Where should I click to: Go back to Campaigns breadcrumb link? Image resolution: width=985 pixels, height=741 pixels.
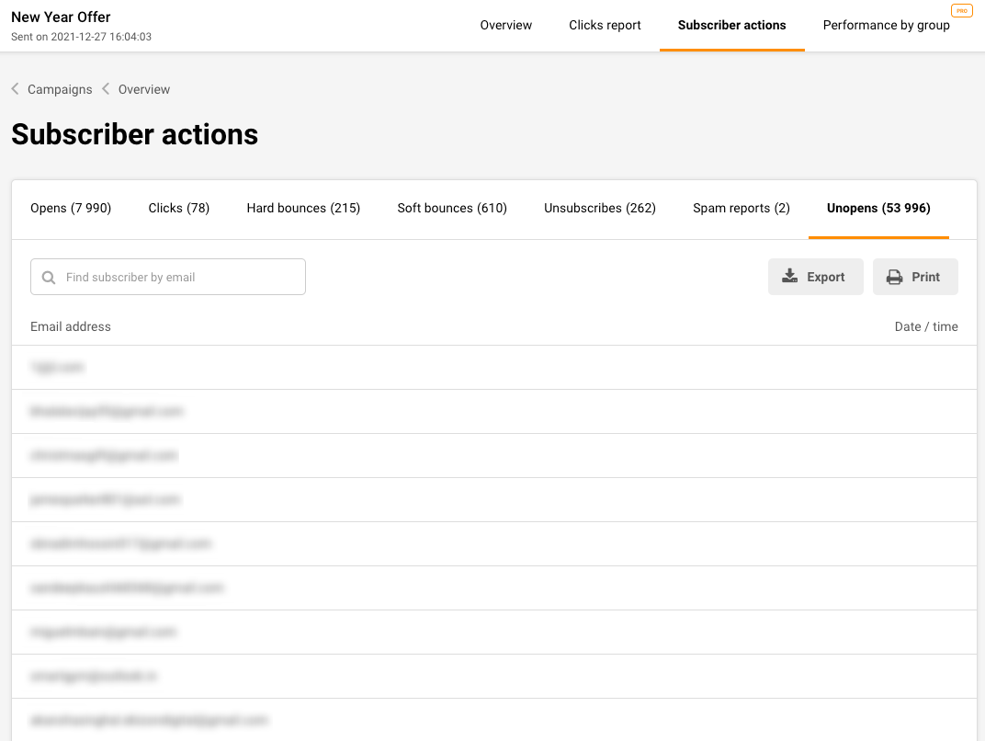(x=60, y=89)
